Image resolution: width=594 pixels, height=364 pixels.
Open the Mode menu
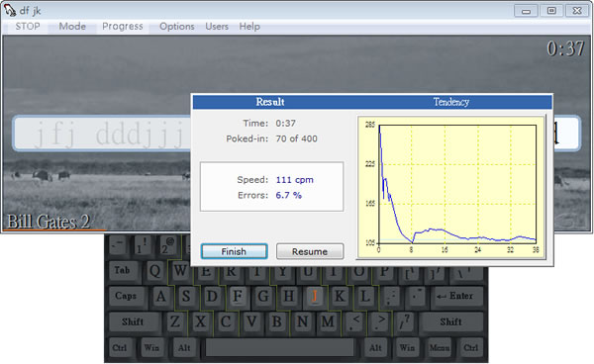(72, 26)
